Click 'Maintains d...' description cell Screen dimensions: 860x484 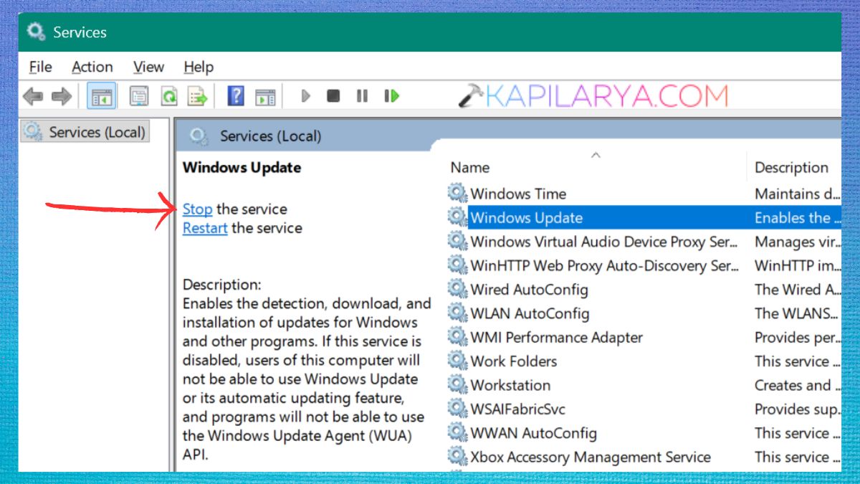[x=797, y=194]
